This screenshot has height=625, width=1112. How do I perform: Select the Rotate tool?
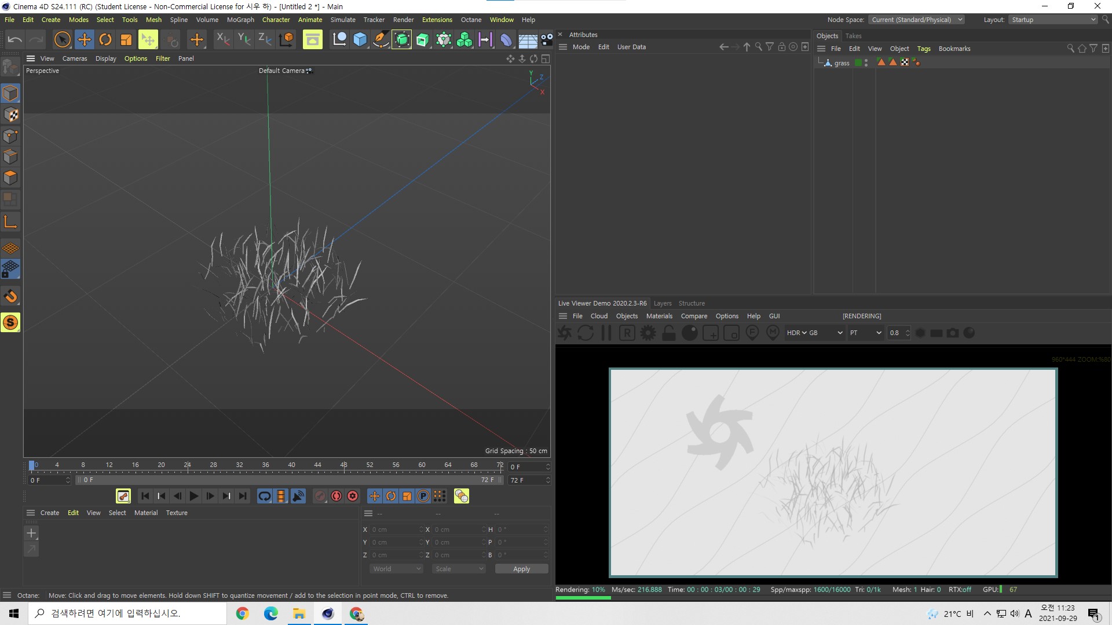(105, 39)
